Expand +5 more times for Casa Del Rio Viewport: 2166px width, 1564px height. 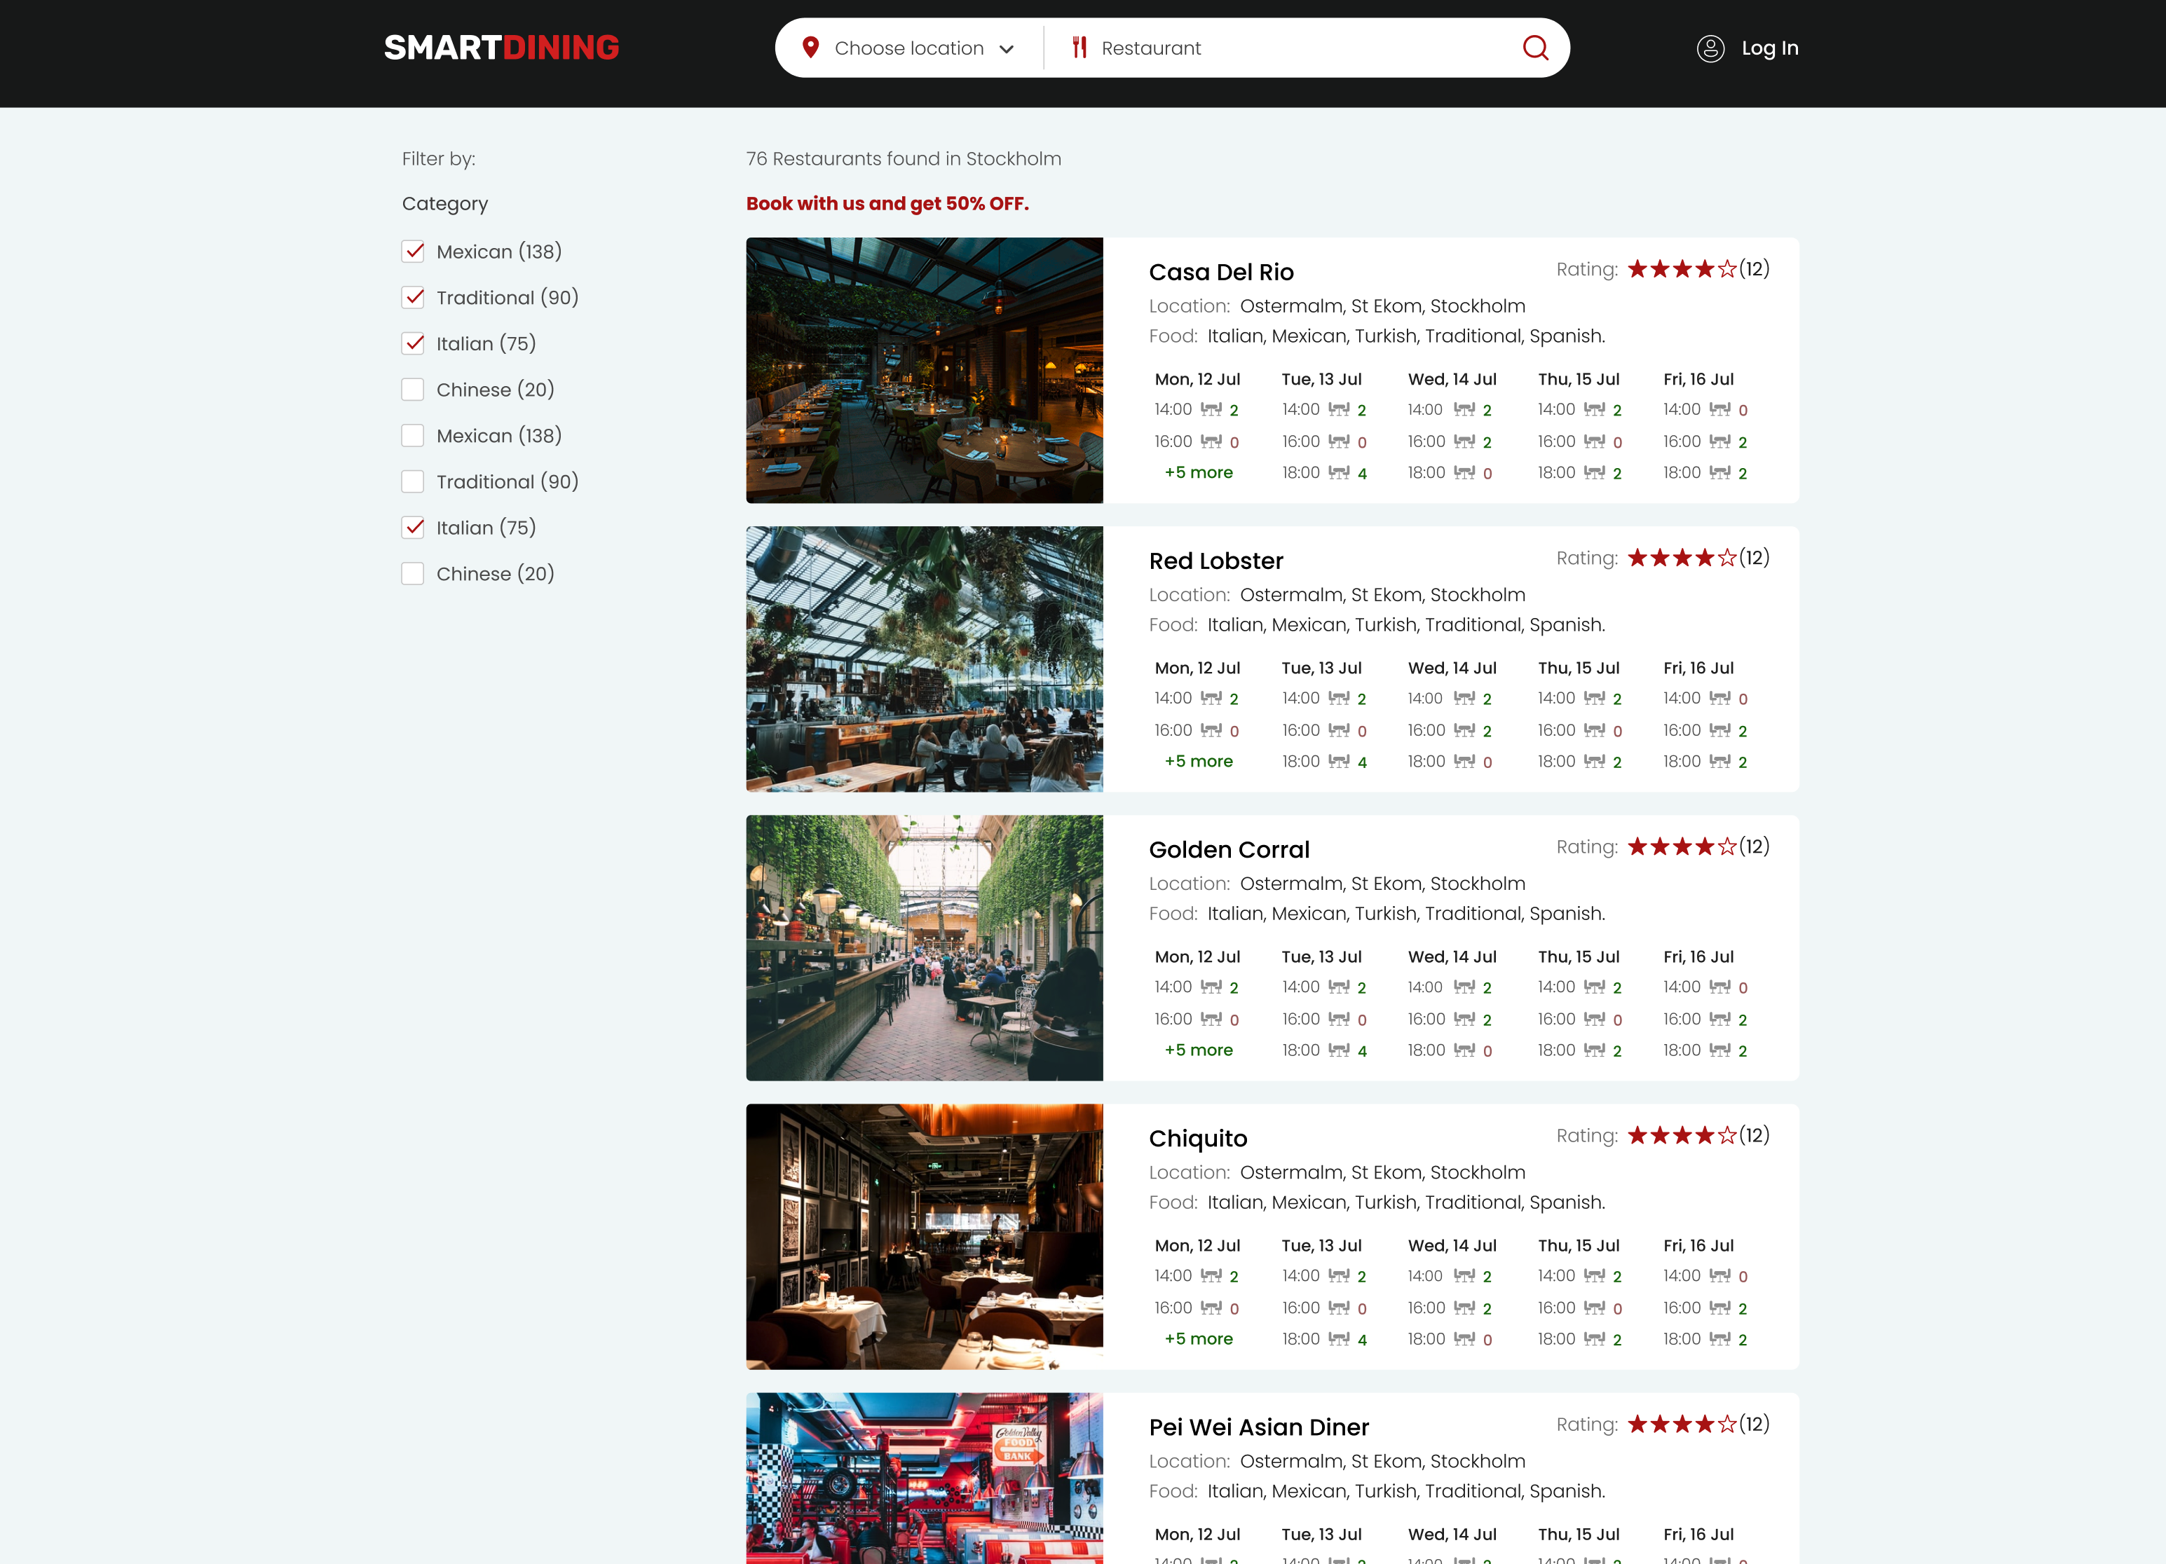tap(1199, 473)
